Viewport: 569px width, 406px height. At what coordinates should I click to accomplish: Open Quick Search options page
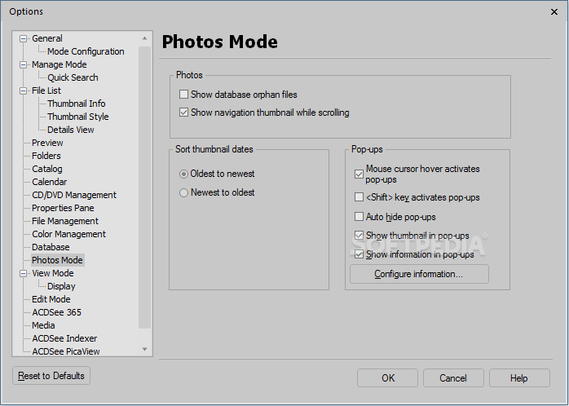tap(73, 77)
